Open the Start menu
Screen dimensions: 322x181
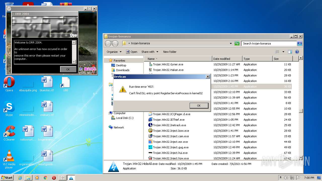(7, 178)
